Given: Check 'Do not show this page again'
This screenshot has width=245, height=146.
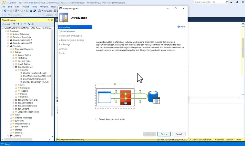Looking at the screenshot, I should pos(97,119).
